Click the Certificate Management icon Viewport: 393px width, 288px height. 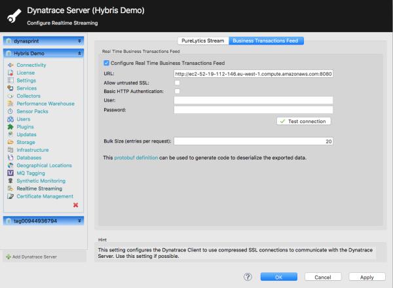coord(10,196)
